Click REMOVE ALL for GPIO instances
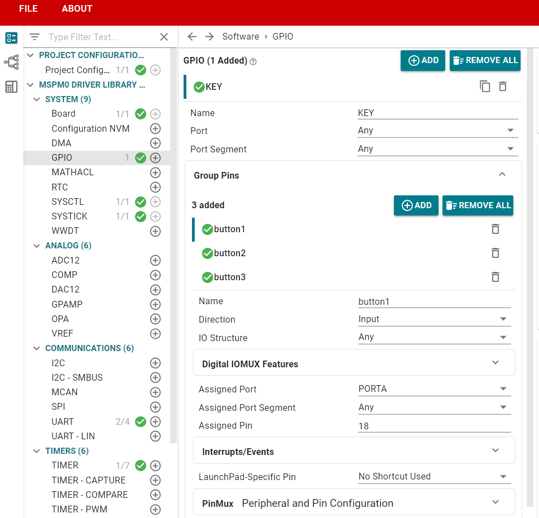The height and width of the screenshot is (518, 539). [485, 60]
